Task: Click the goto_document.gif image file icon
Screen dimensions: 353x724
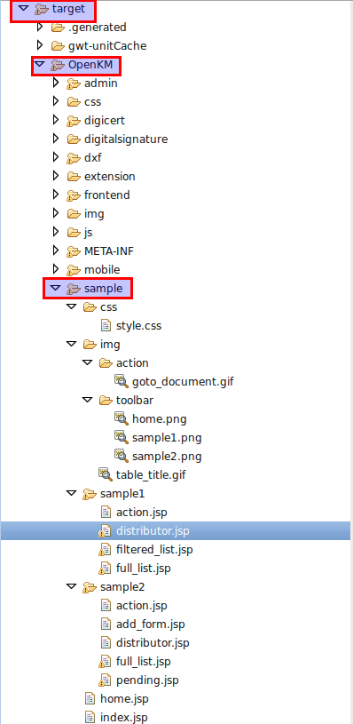Action: coord(122,381)
